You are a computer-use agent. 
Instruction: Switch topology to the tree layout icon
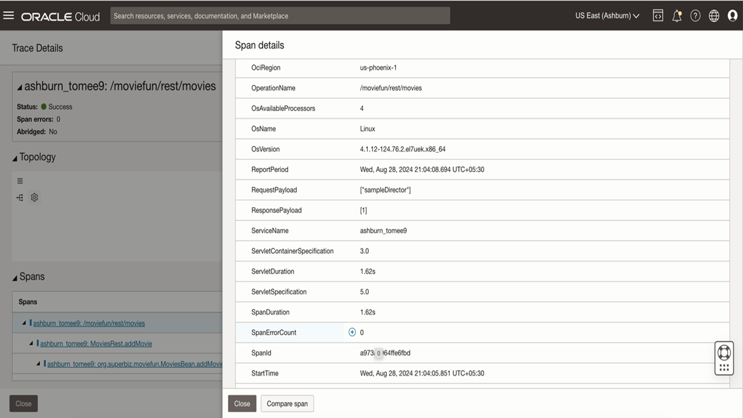tap(20, 197)
